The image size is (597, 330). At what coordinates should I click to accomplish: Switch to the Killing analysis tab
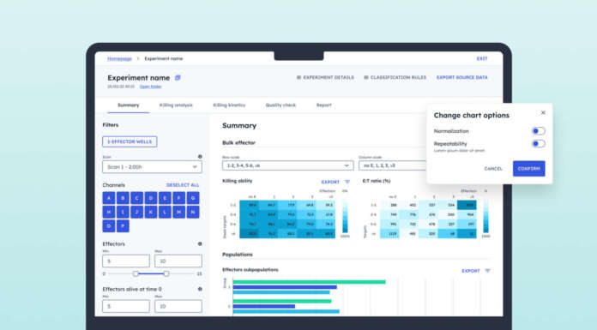pyautogui.click(x=176, y=105)
